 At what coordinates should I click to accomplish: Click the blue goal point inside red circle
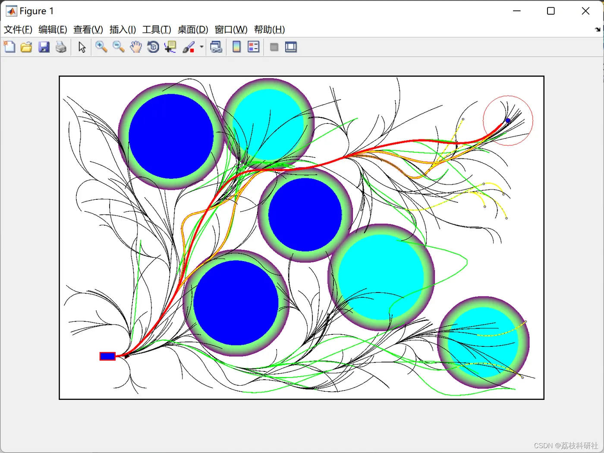pyautogui.click(x=508, y=120)
